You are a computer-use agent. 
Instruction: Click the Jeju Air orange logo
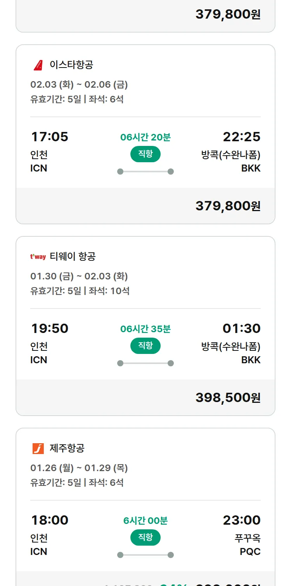coord(38,448)
